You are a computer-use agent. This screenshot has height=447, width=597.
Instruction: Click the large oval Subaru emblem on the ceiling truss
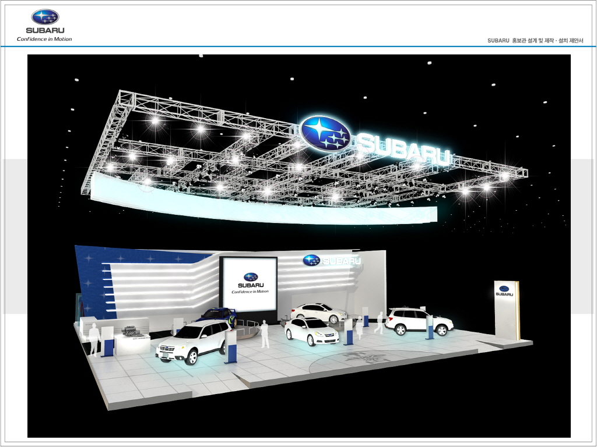(325, 133)
